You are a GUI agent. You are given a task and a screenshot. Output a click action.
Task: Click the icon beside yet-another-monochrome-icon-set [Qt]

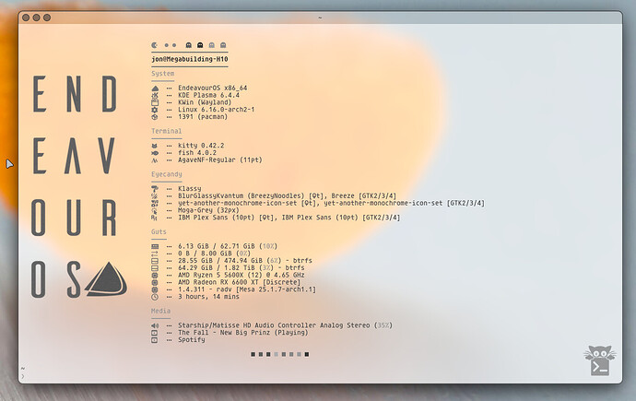pyautogui.click(x=155, y=203)
